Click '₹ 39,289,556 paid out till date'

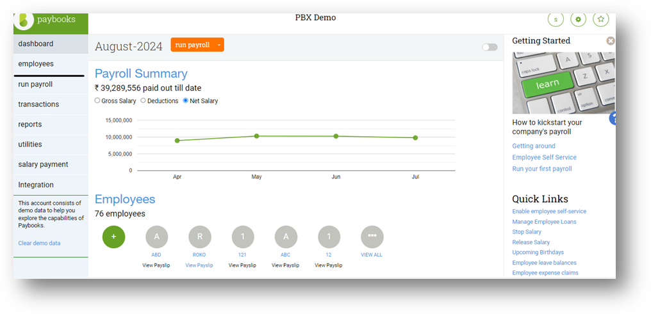[x=148, y=88]
